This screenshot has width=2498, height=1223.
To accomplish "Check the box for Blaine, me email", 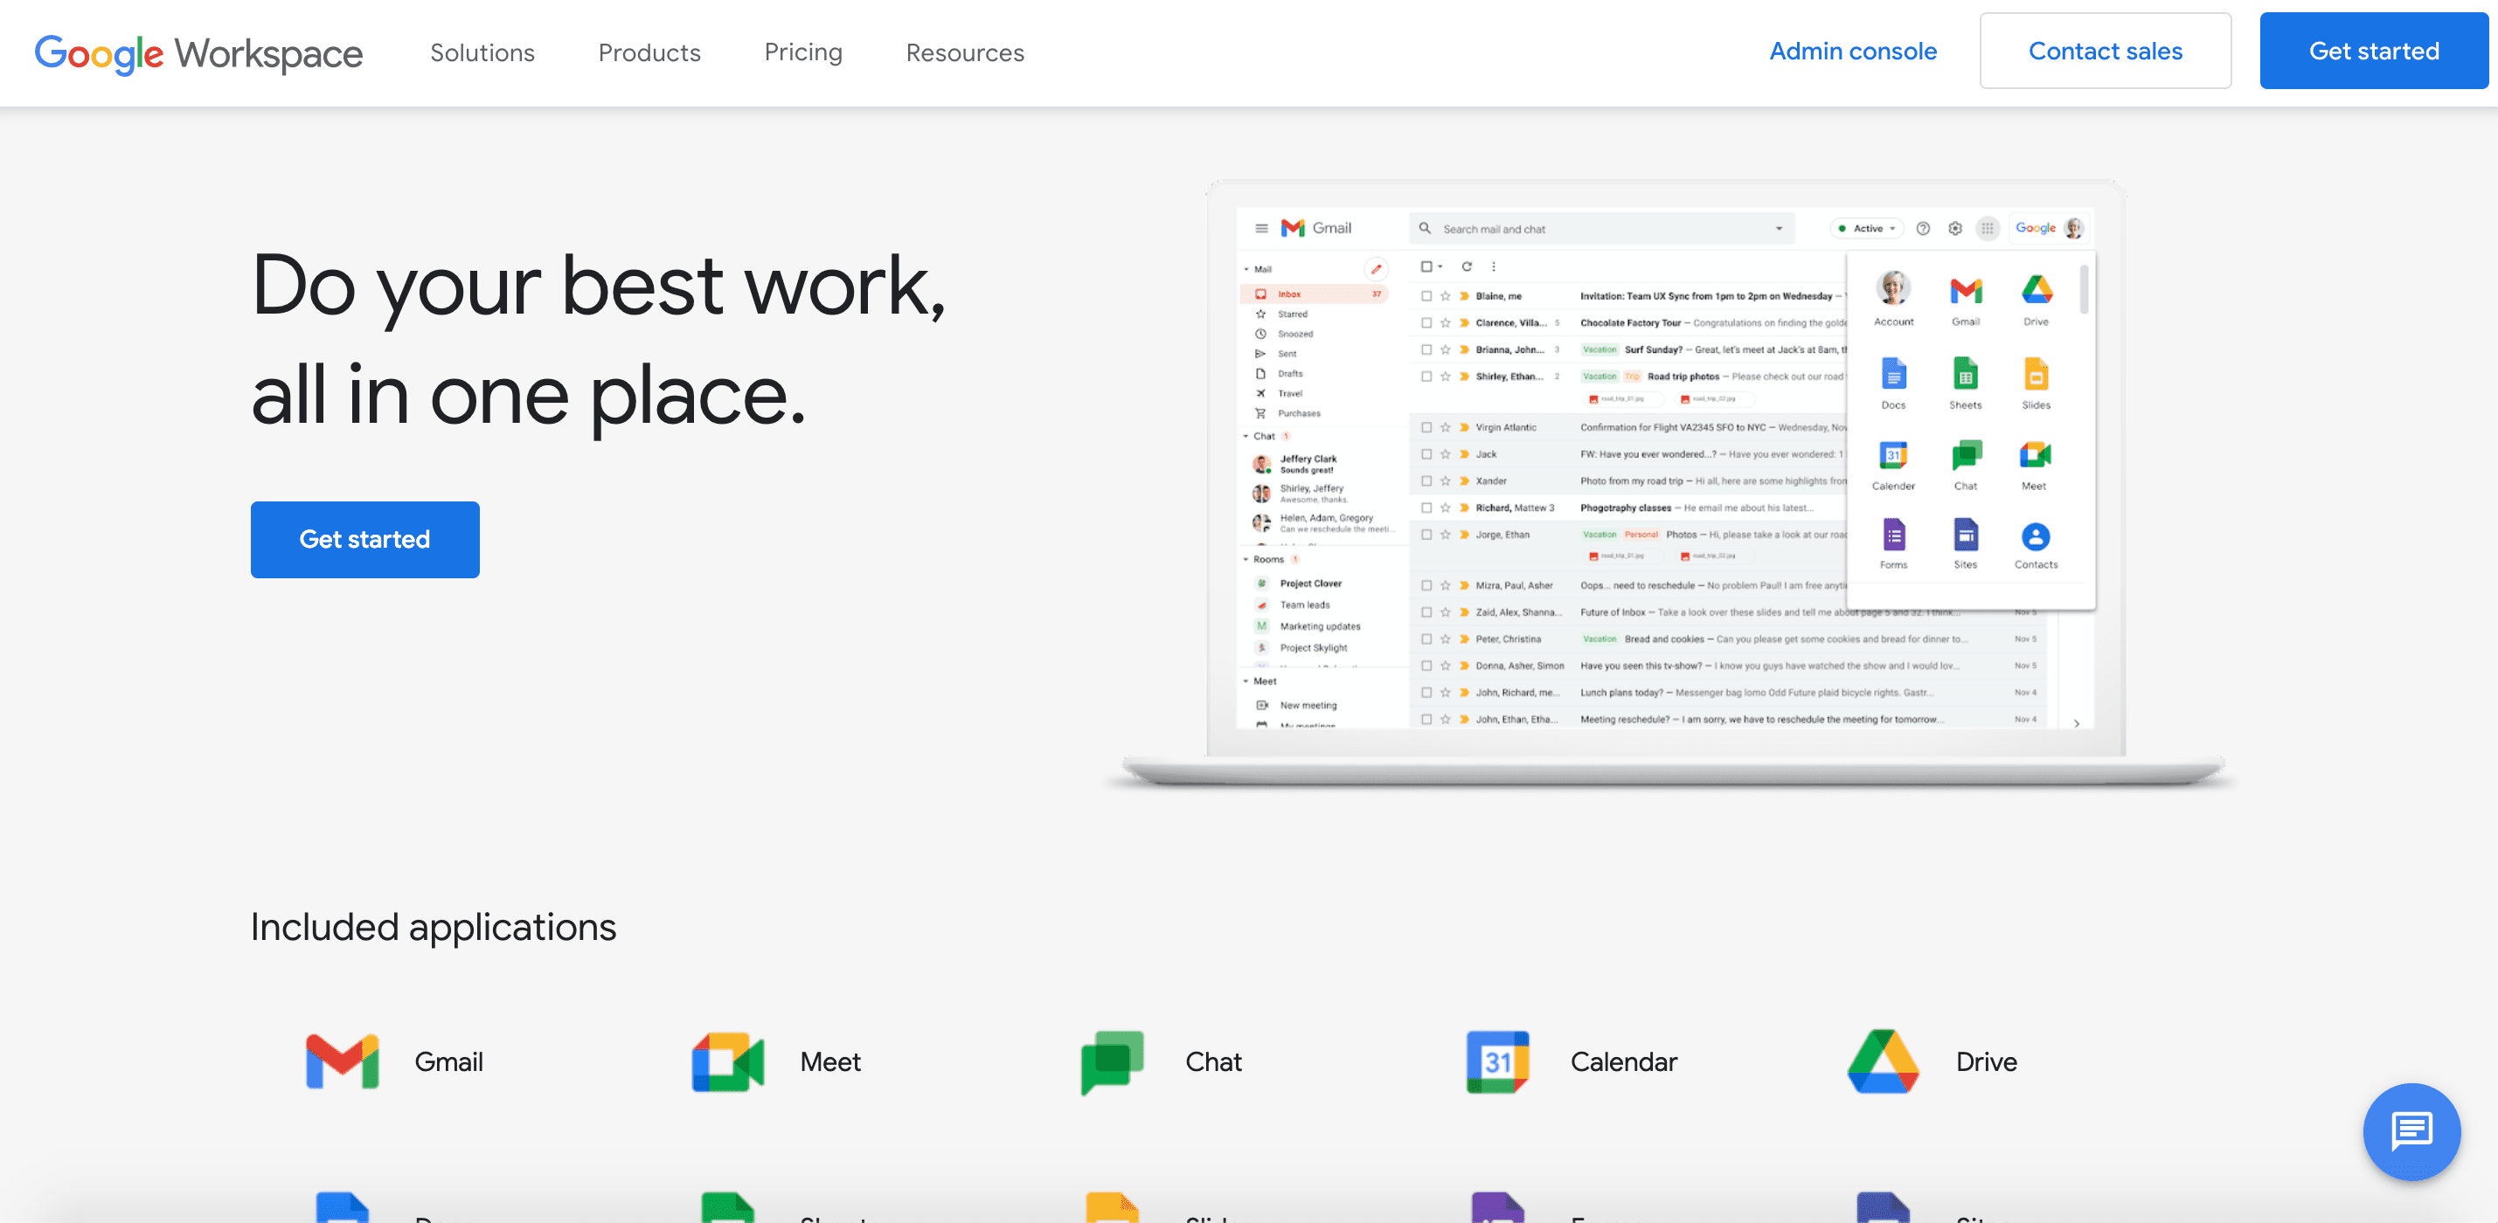I will [1426, 296].
